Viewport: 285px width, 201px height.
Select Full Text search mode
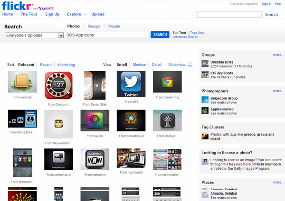coord(180,33)
